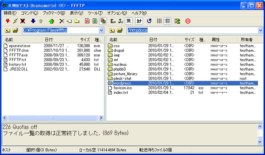Click the blue Download arrow icon
This screenshot has height=155, width=265.
coord(33,21)
